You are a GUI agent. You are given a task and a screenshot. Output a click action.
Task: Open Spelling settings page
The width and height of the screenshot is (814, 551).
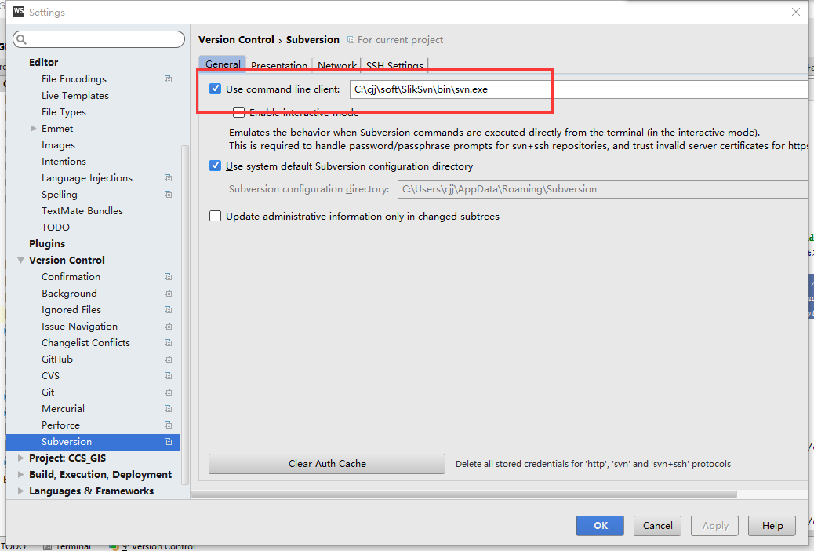tap(59, 195)
